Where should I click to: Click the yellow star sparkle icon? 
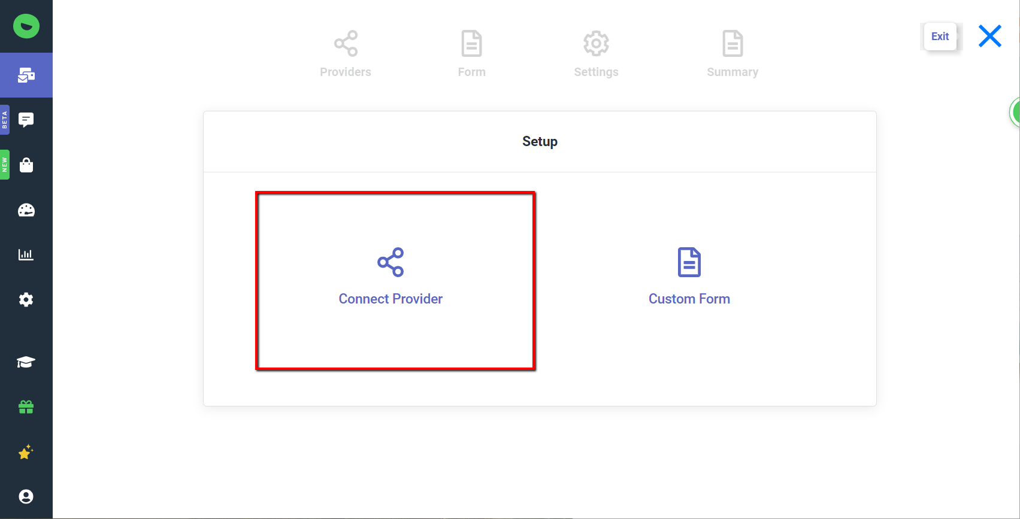26,452
